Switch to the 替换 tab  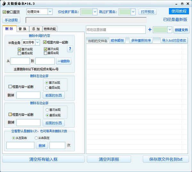pyautogui.click(x=23, y=29)
